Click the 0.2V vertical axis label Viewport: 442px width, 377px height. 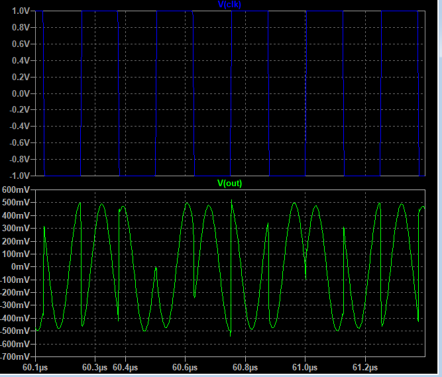(22, 77)
